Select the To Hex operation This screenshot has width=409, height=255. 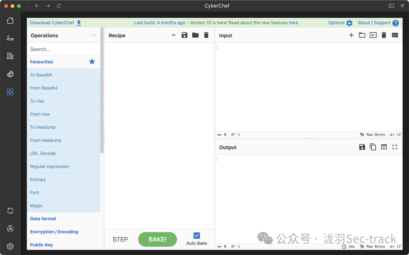(64, 101)
